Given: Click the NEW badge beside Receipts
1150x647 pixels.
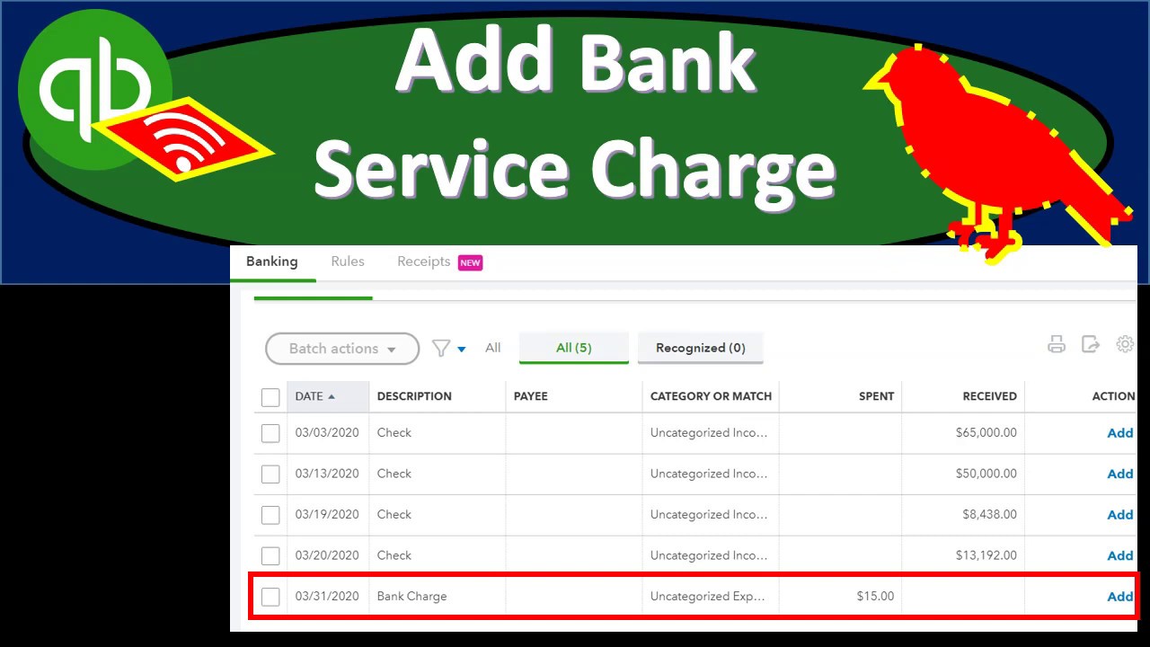Looking at the screenshot, I should coord(470,262).
